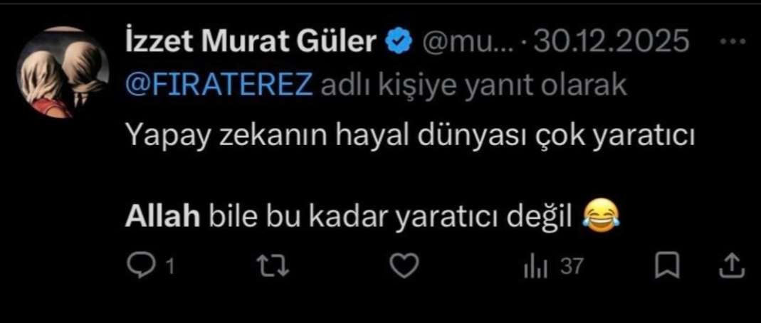The image size is (761, 323).
Task: Open the @FIRATEREZ mention link
Action: coord(219,85)
